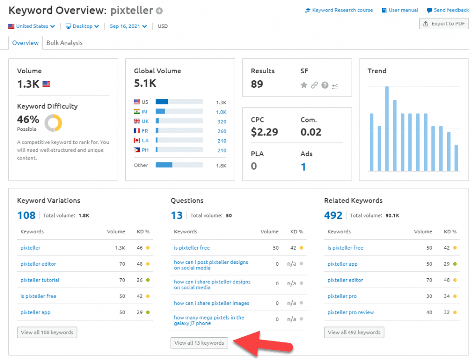Screen dimensions: 475x359
Task: Click the plus icon next to pixteller
Action: (160, 11)
